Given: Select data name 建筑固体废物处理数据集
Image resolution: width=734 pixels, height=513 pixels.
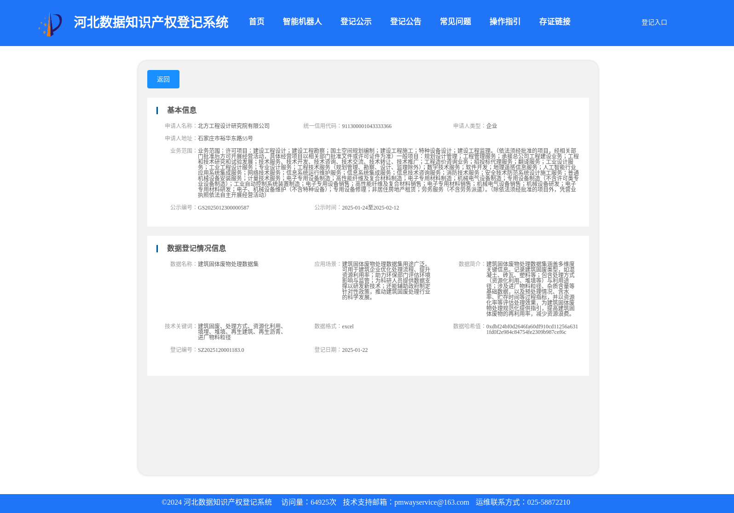Looking at the screenshot, I should coord(228,264).
